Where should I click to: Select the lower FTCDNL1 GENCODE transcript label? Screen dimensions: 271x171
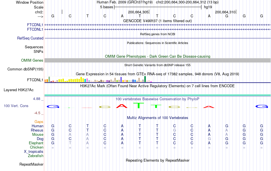35,30
